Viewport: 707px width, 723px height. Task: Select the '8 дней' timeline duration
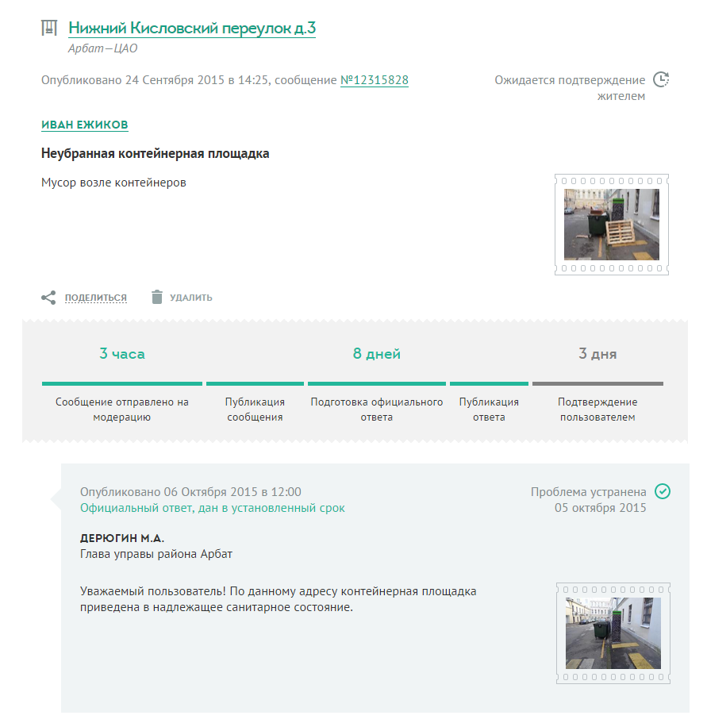tap(377, 354)
